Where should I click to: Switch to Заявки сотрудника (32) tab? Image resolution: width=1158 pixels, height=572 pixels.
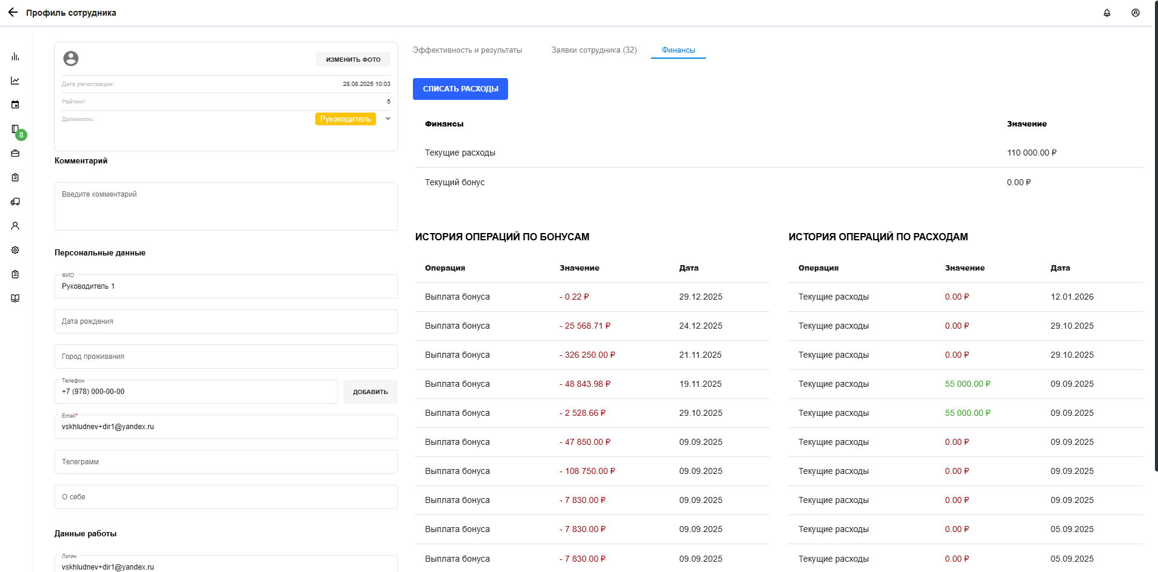594,50
